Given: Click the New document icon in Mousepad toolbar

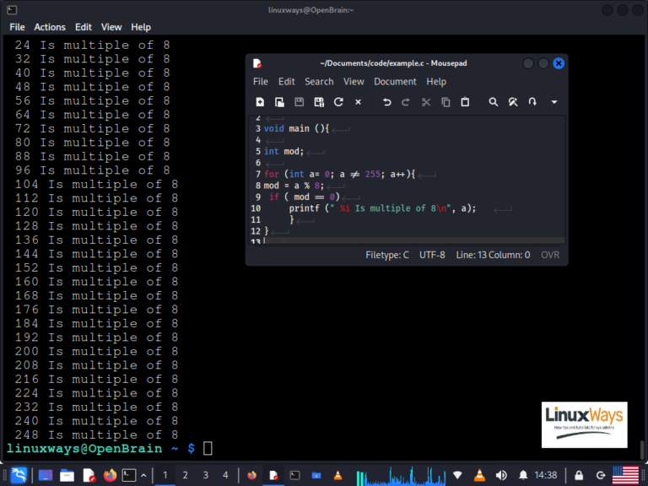Looking at the screenshot, I should (260, 102).
